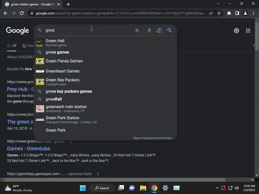Submit search with blue magnifier icon
259x194 pixels.
(x=169, y=30)
